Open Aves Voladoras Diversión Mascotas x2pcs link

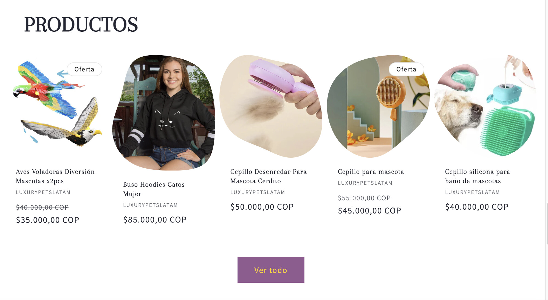coord(55,176)
